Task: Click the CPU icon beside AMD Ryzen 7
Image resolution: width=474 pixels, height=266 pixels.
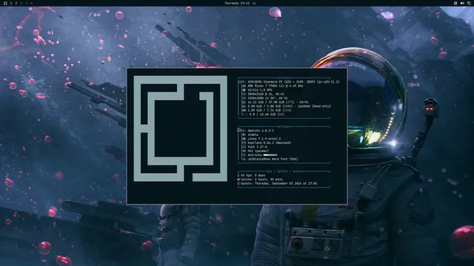Action: coord(244,86)
